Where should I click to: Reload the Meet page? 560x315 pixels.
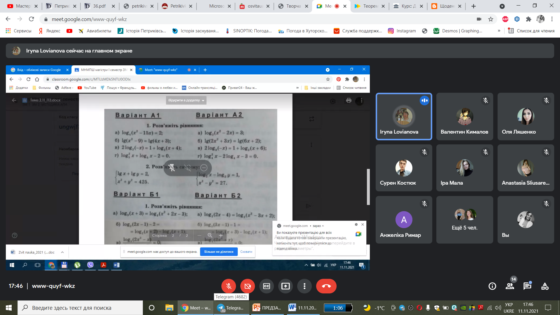(x=32, y=19)
